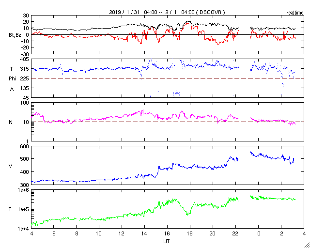Click the '1e+6' temperature tick label

24,190
